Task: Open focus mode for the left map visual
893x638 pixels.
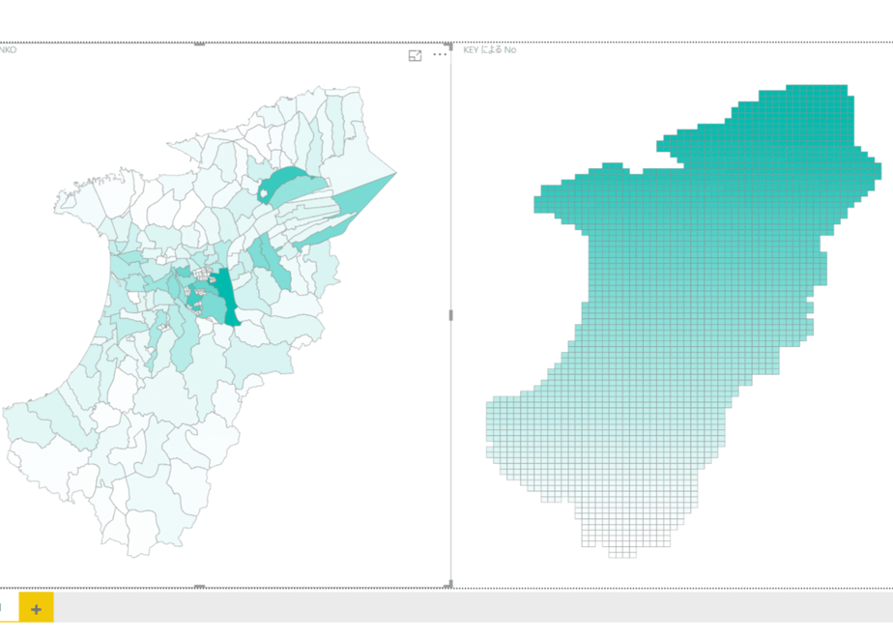Action: point(415,55)
